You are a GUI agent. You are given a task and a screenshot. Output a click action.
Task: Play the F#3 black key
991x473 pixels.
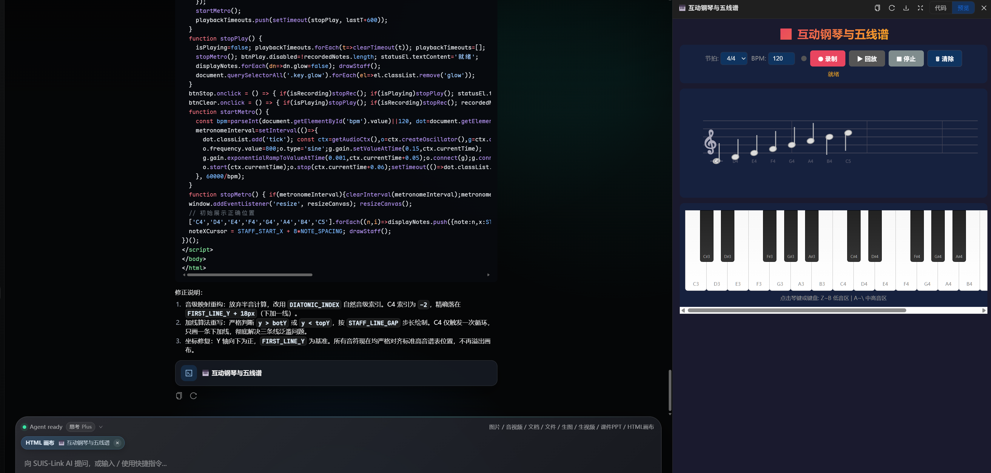point(769,236)
